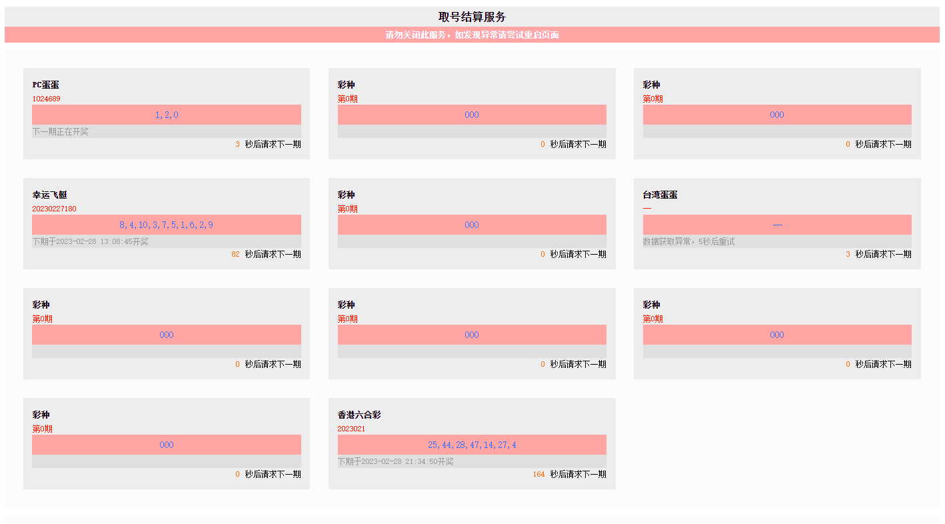Click the 21:34:50 next draw time line

[472, 461]
